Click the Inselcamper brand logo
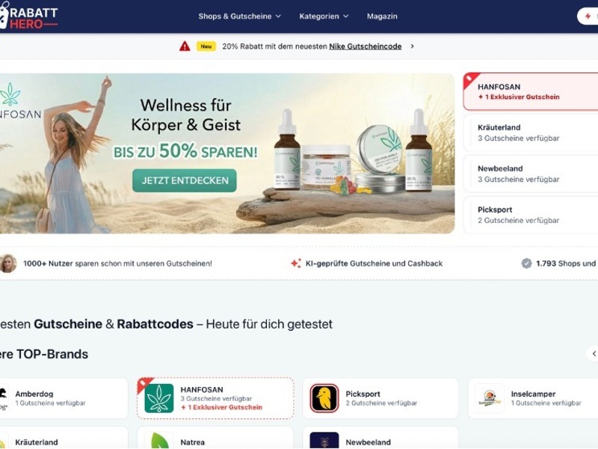Screen dimensions: 598x449 click(x=490, y=398)
